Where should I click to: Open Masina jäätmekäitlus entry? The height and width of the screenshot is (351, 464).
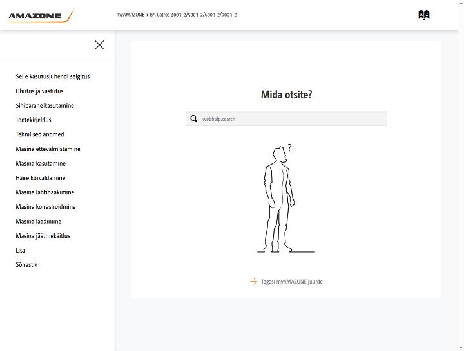pyautogui.click(x=43, y=235)
